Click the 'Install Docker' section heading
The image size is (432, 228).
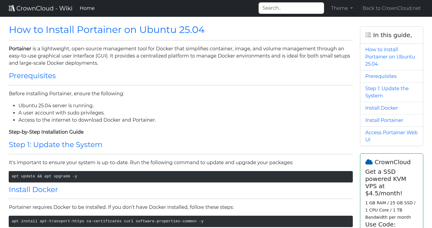33,189
